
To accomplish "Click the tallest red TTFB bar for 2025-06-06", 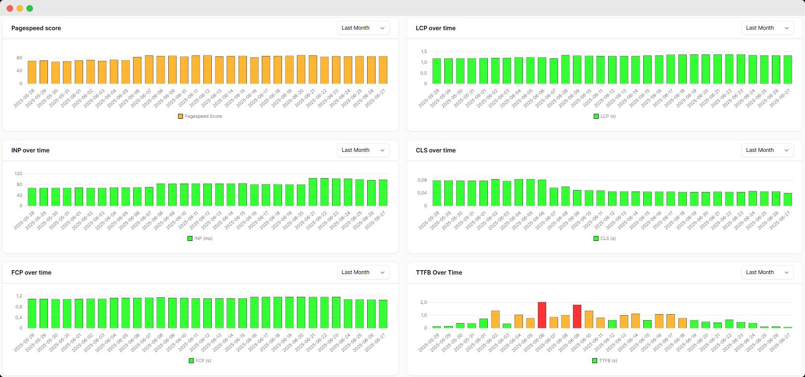I will [542, 315].
